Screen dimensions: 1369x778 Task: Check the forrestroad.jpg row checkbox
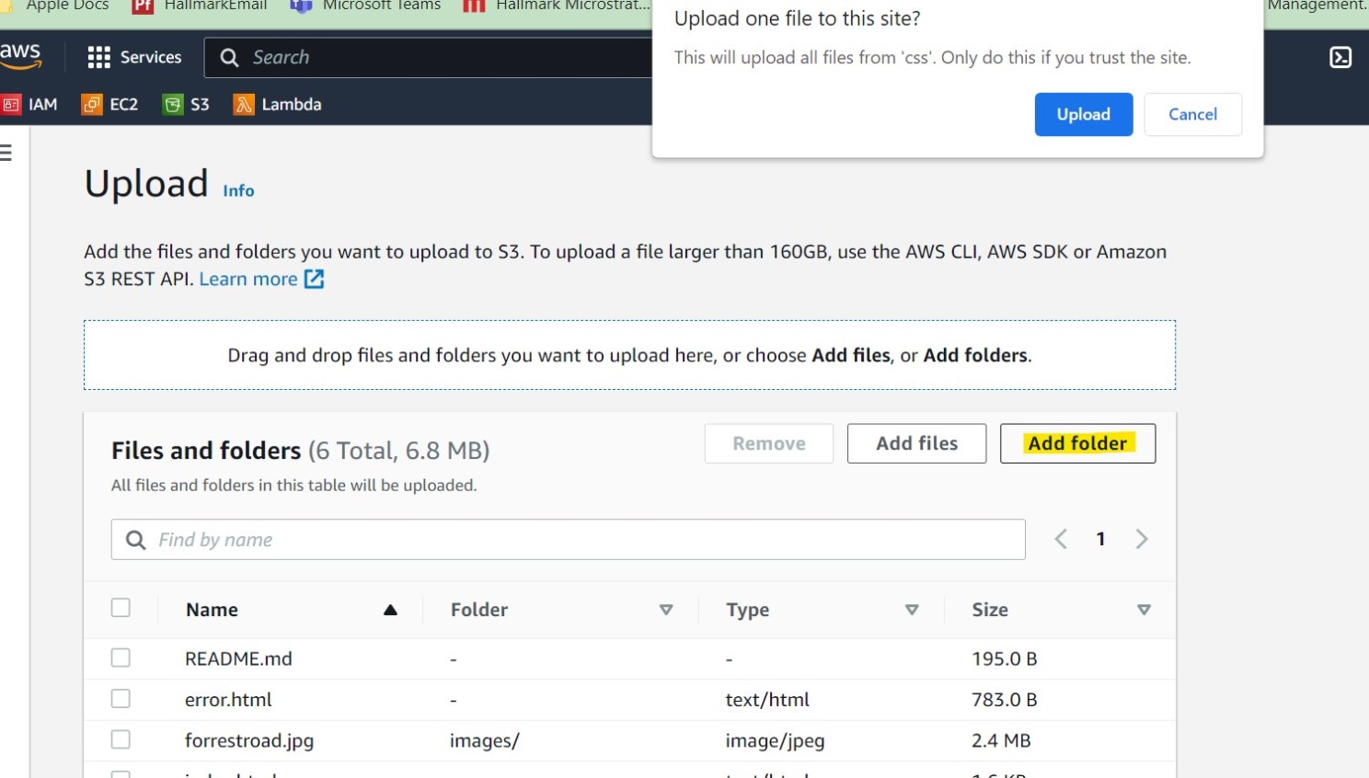[121, 739]
